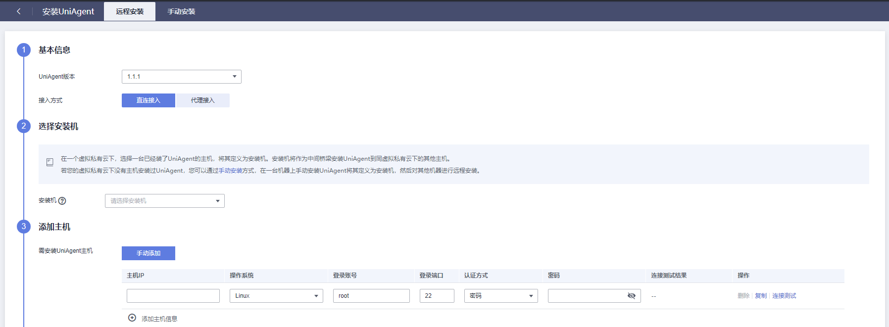The image size is (889, 327).
Task: Select 直连接入 access mode
Action: [148, 100]
